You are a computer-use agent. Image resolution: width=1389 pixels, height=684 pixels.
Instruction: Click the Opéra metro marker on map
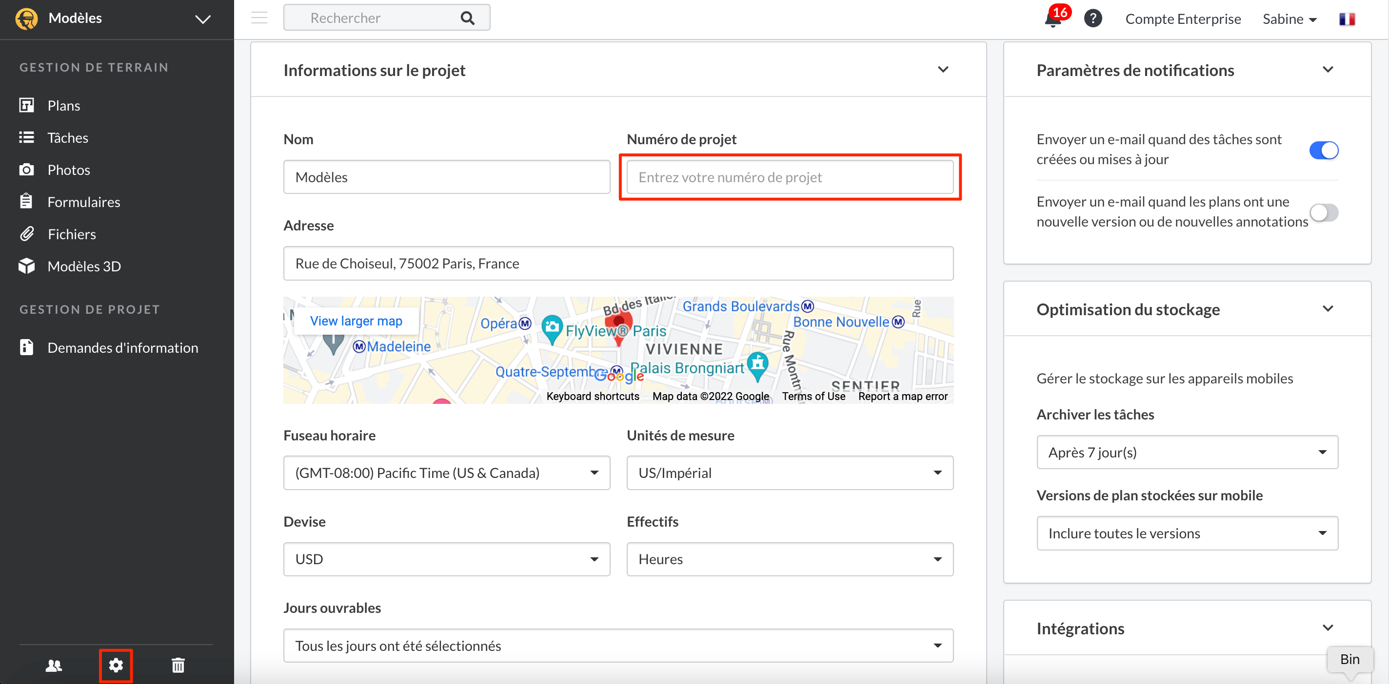(525, 323)
